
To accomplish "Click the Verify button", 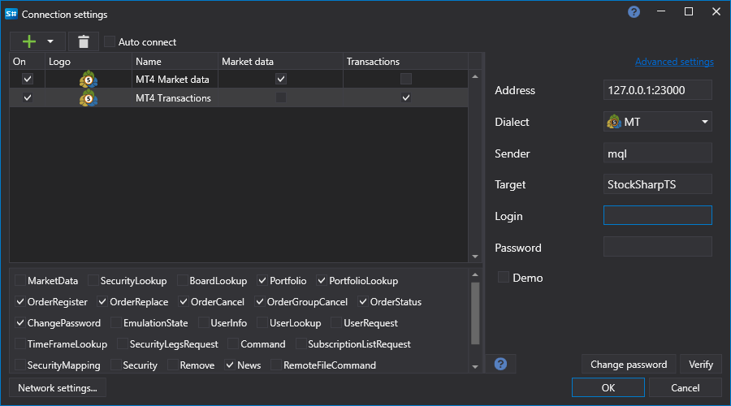I will [x=701, y=364].
